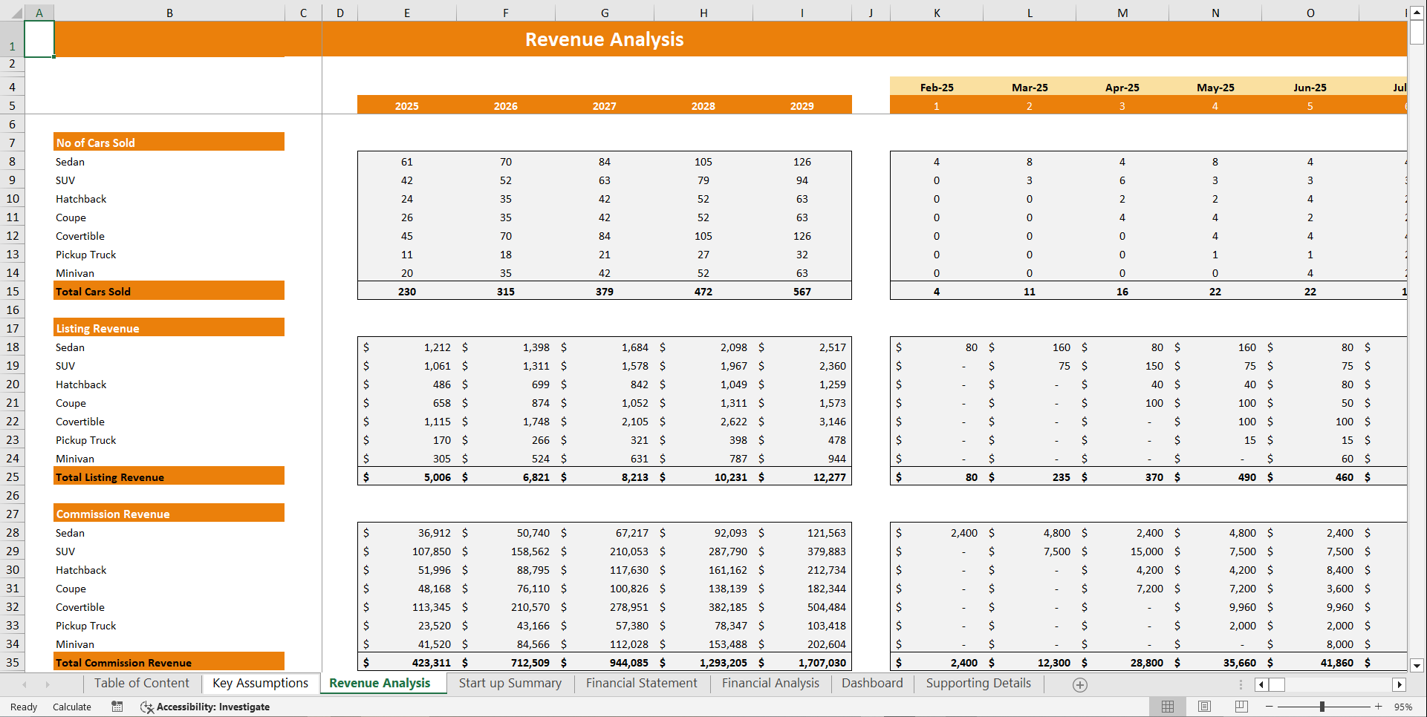
Task: Click the macro recording icon in status bar
Action: point(117,707)
